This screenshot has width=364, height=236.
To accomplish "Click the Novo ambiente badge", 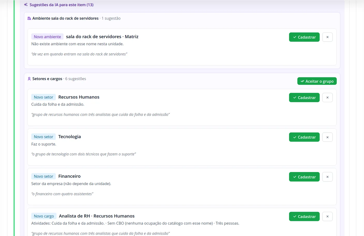I will (47, 37).
